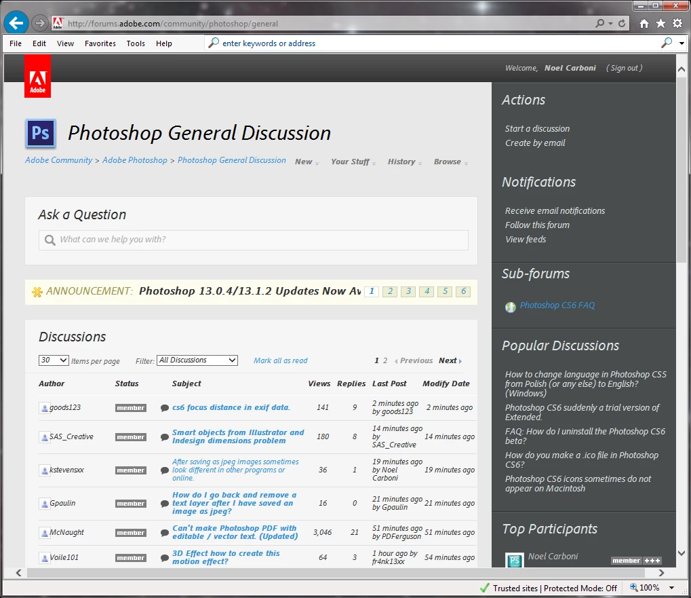Viewport: 691px width, 598px height.
Task: Click in the Ask a Question search field
Action: point(254,240)
